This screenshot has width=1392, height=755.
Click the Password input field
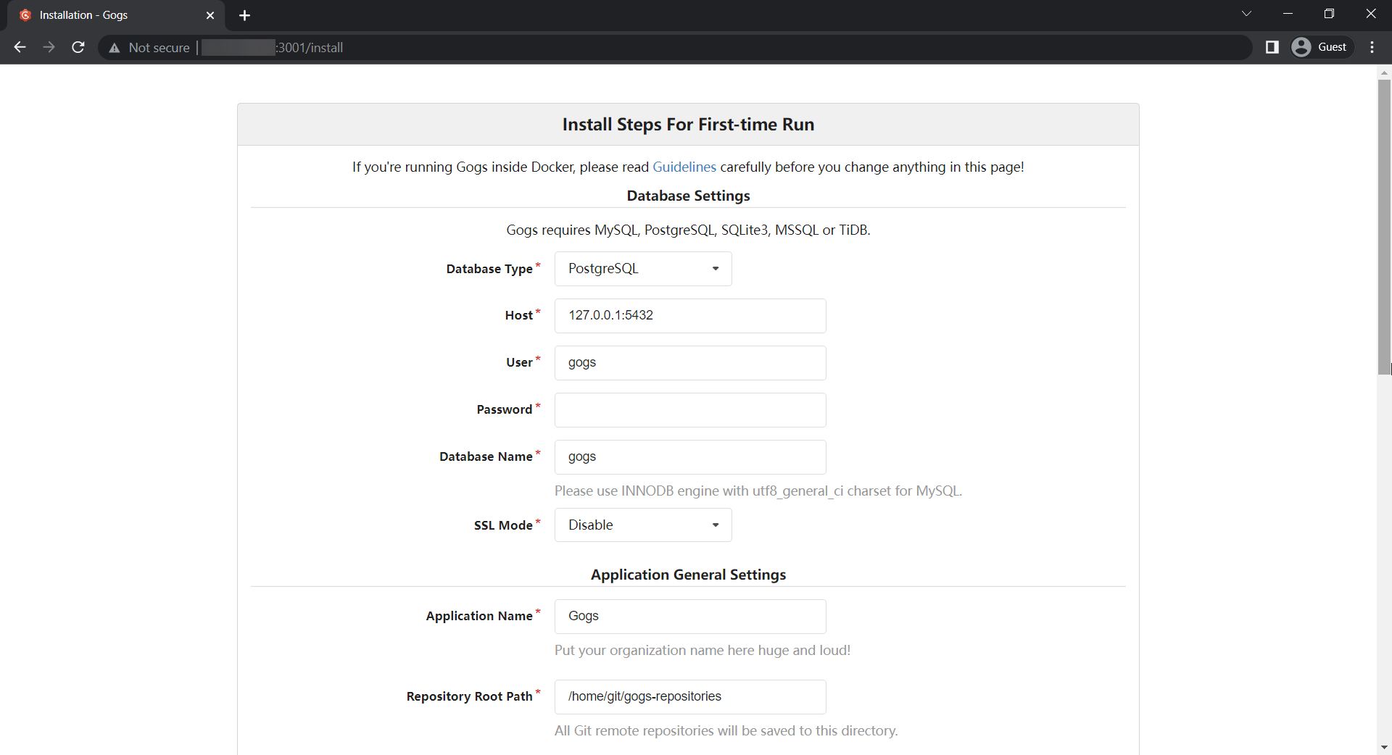(690, 410)
